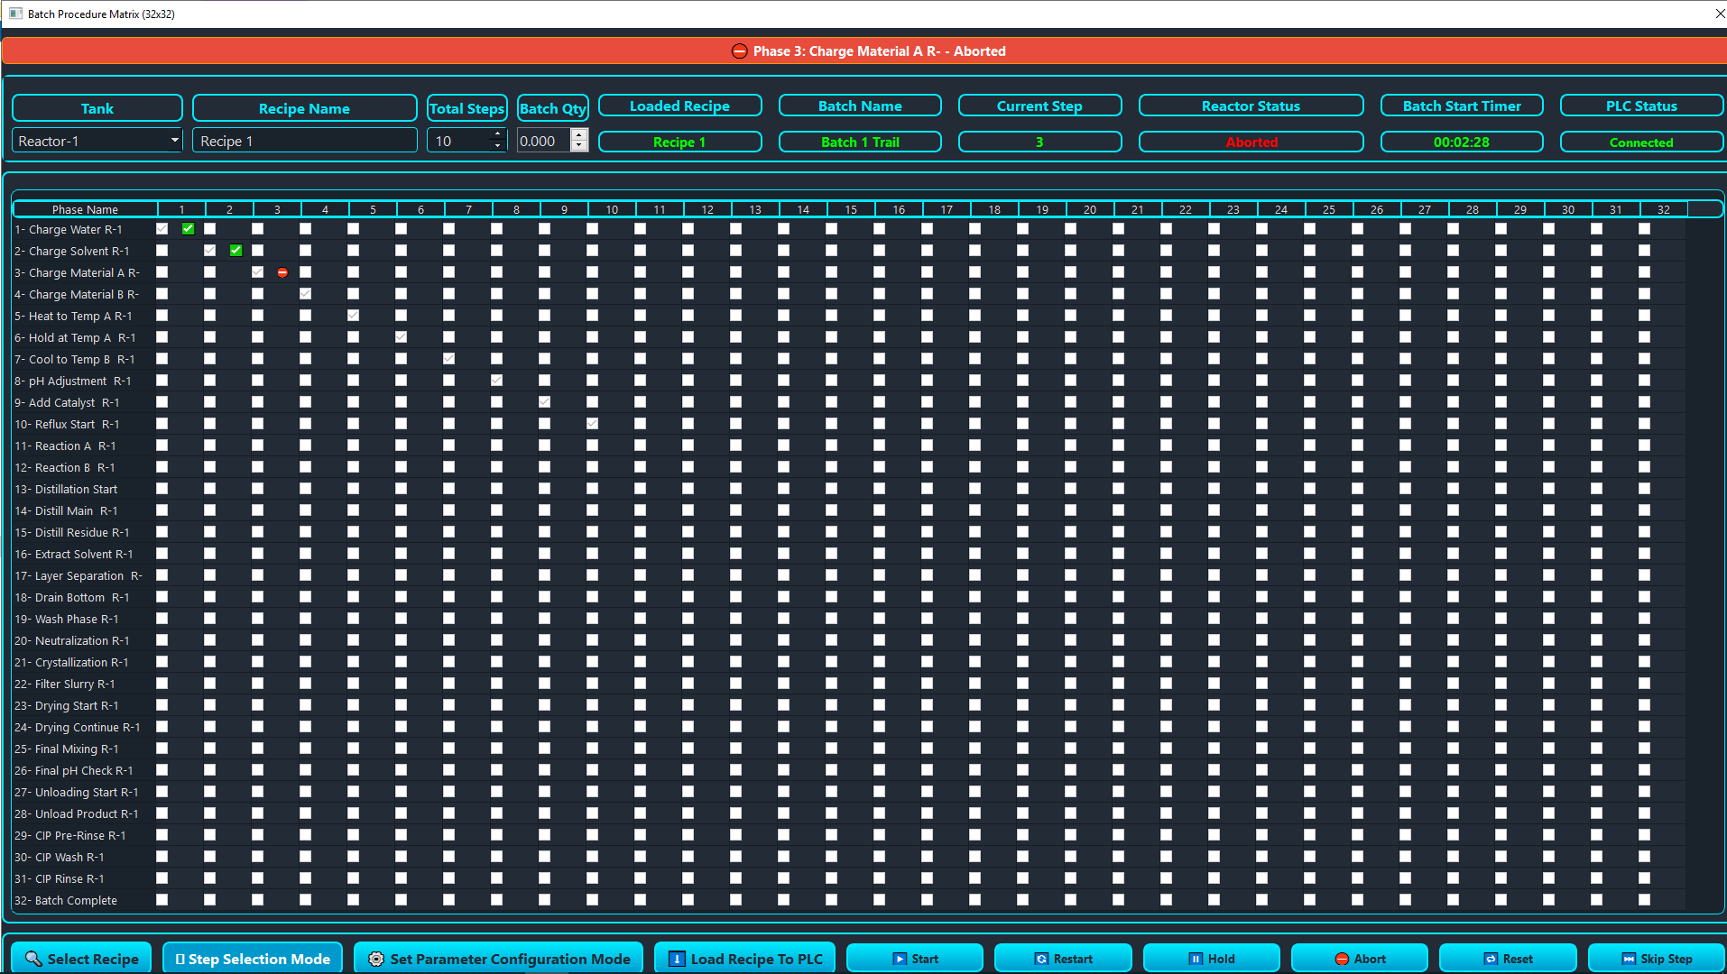1727x974 pixels.
Task: Check step 1 box for Batch Complete row
Action: [162, 900]
